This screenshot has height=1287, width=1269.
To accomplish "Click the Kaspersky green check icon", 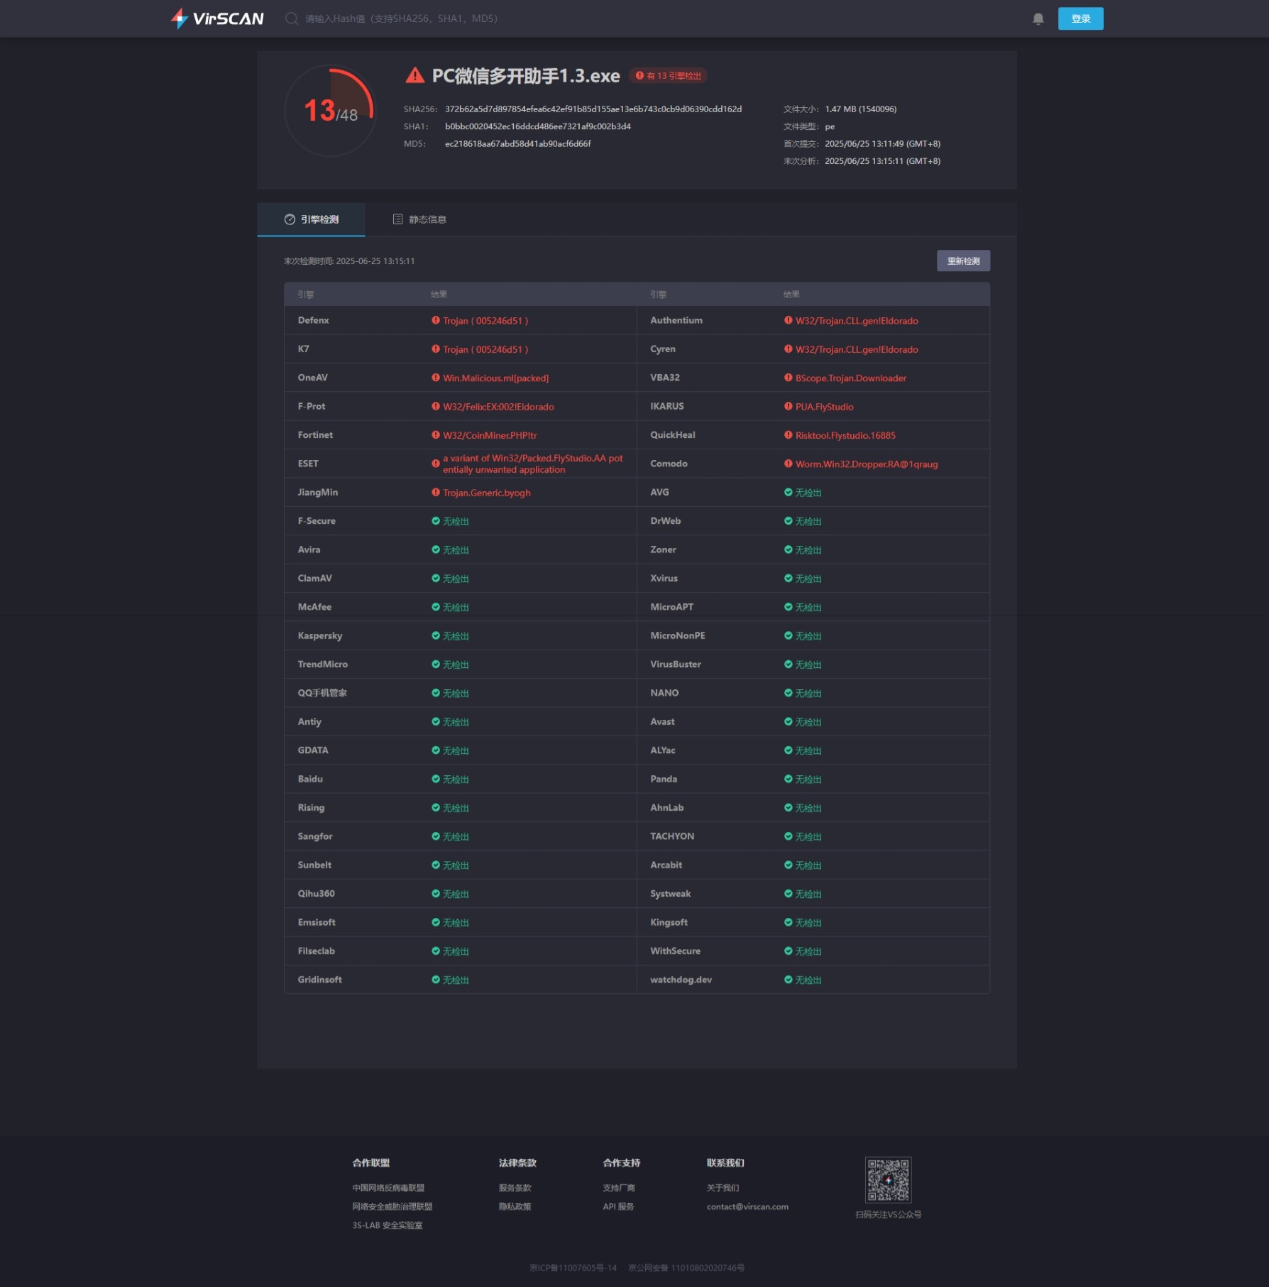I will coord(436,635).
